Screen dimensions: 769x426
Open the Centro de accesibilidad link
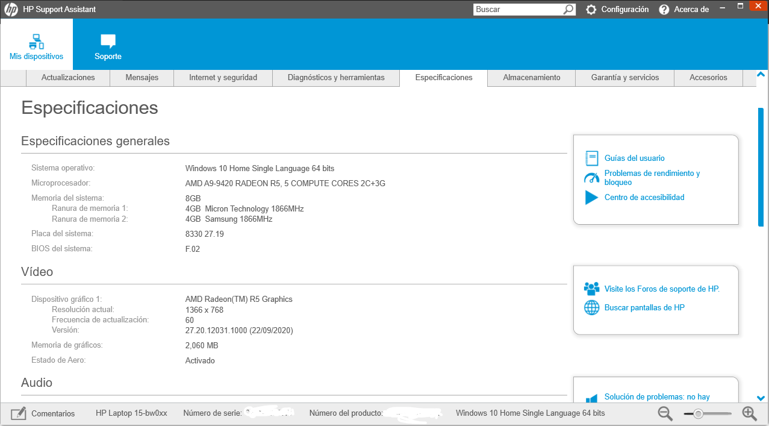point(644,198)
